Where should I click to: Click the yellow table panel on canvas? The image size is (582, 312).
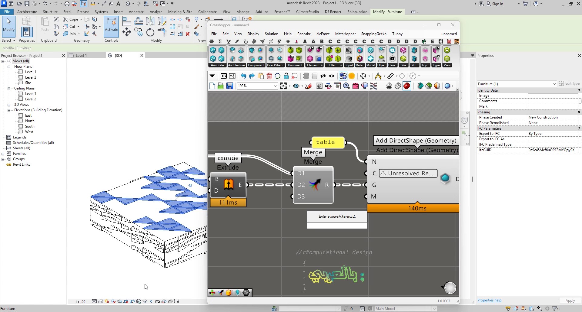[x=328, y=142]
